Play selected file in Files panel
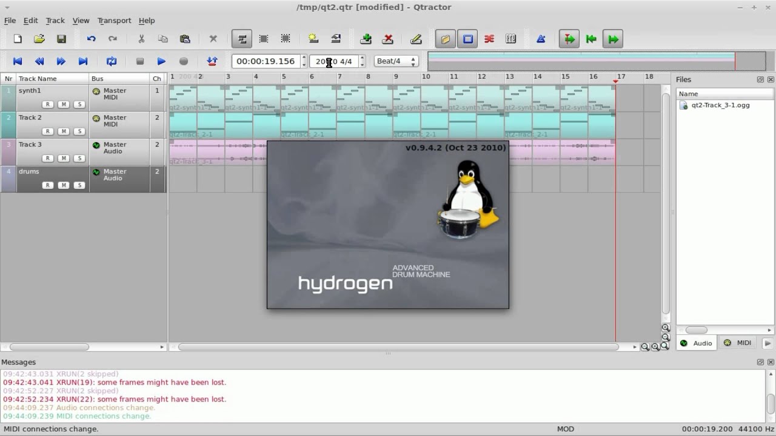 (768, 343)
